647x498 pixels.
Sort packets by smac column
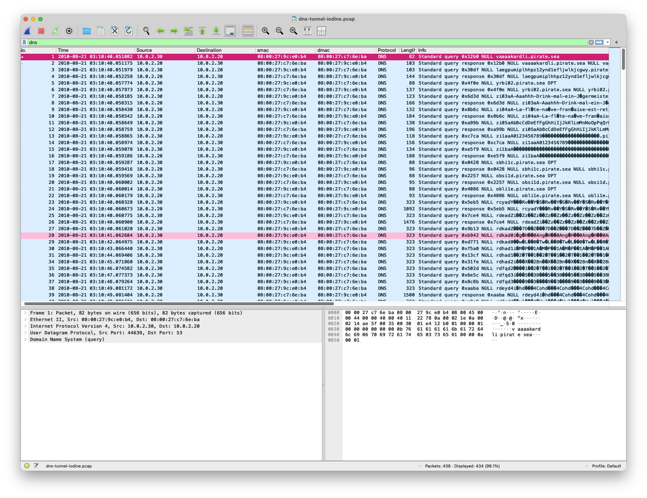(x=285, y=50)
